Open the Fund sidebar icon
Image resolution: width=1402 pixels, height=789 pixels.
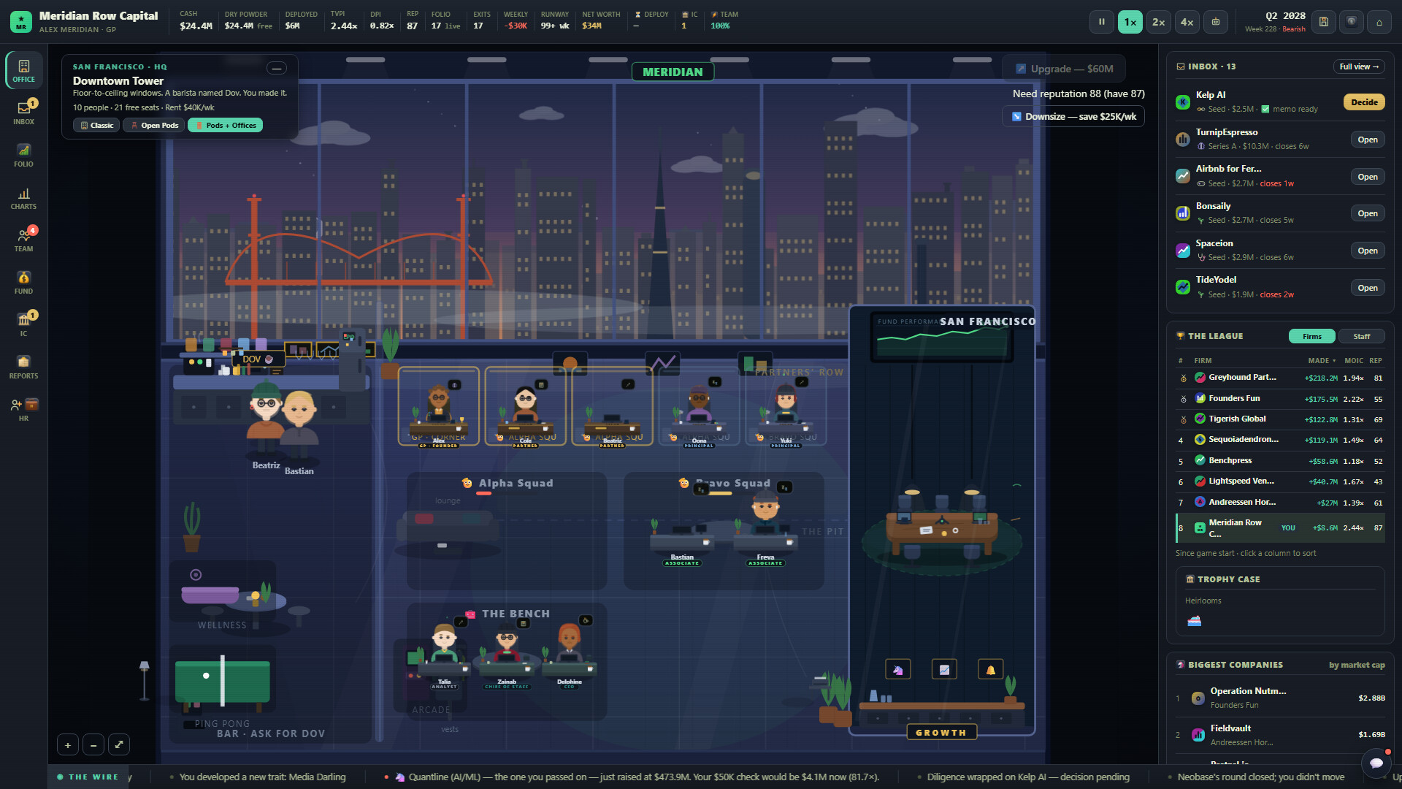point(23,282)
